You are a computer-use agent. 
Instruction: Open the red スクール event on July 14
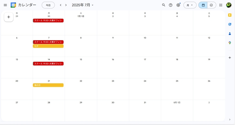(48, 64)
